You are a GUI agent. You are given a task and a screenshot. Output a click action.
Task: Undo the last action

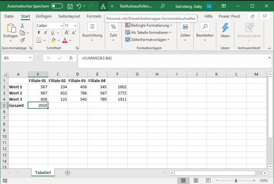point(79,6)
